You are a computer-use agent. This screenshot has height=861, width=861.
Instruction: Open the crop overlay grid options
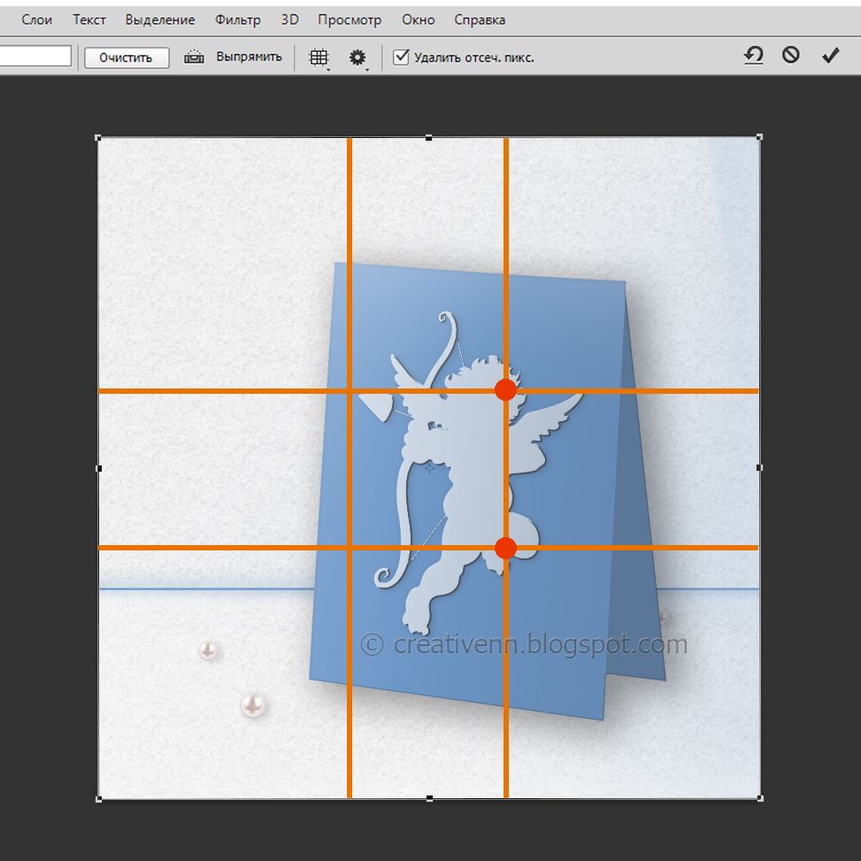tap(319, 58)
